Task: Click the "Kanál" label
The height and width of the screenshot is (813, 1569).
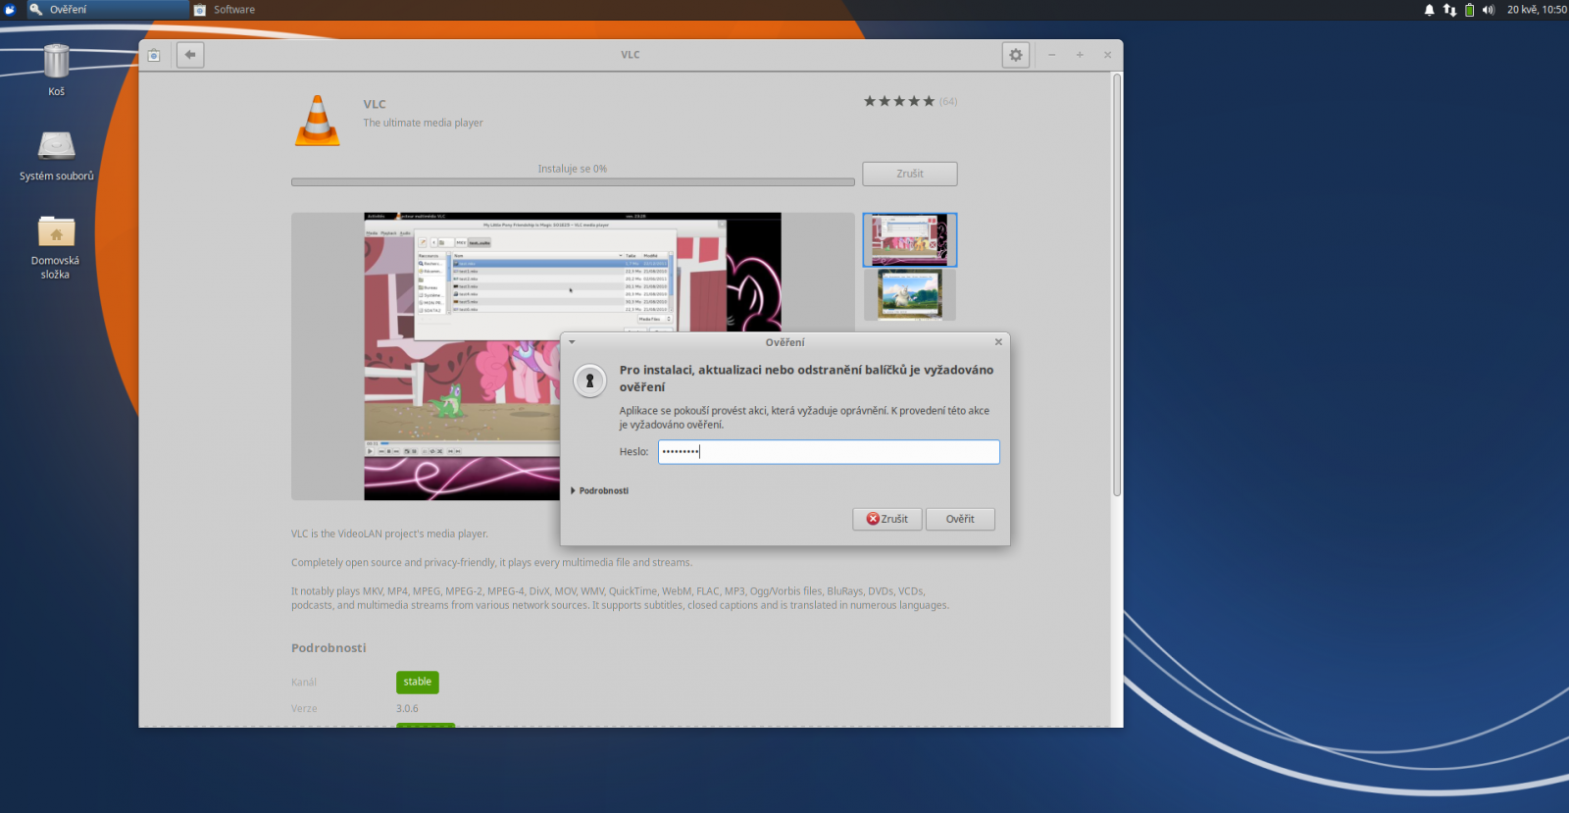Action: (304, 683)
